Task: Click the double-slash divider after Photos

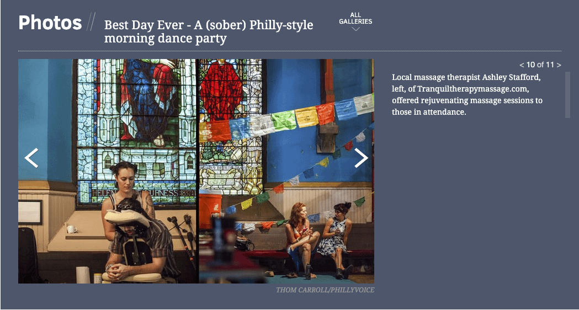Action: [x=91, y=22]
